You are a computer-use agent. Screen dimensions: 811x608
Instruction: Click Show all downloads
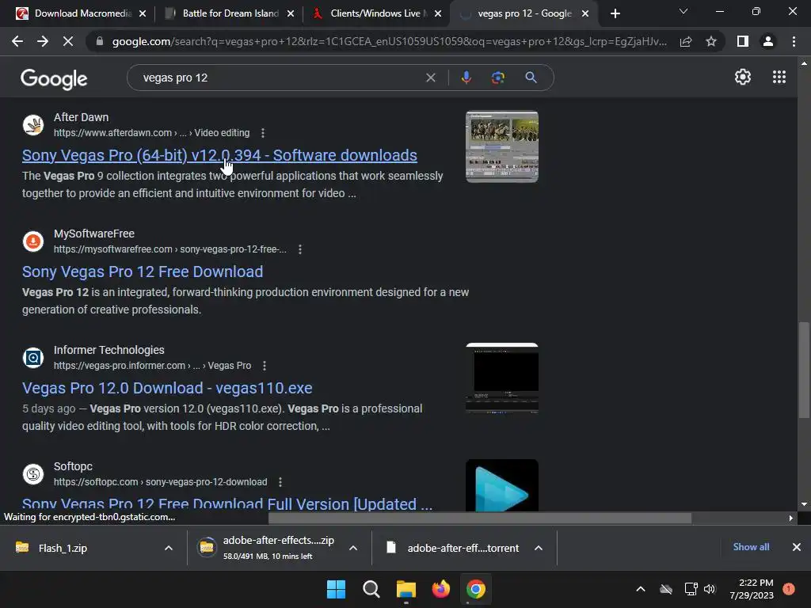click(x=751, y=547)
